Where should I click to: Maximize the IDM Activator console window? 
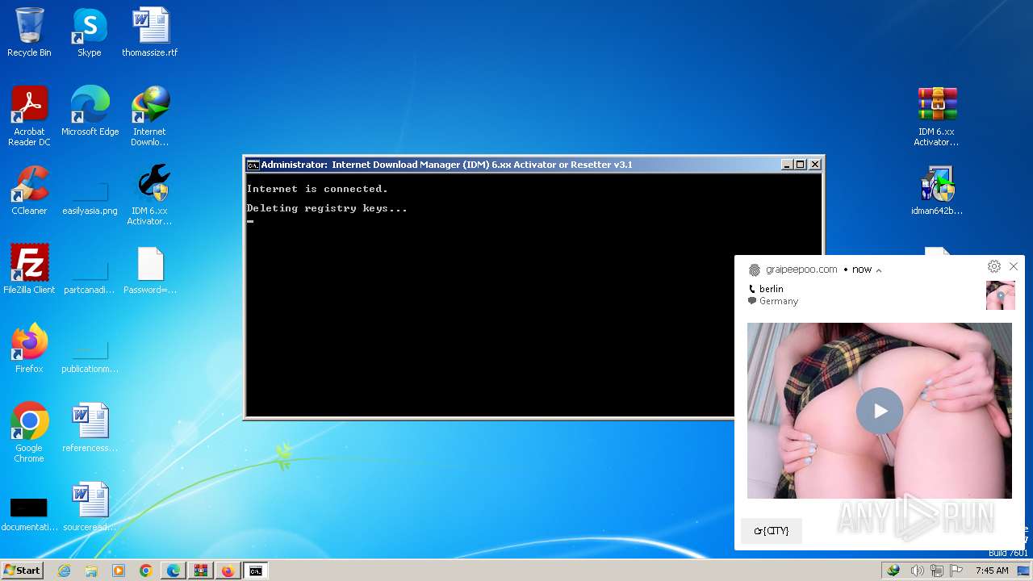801,165
